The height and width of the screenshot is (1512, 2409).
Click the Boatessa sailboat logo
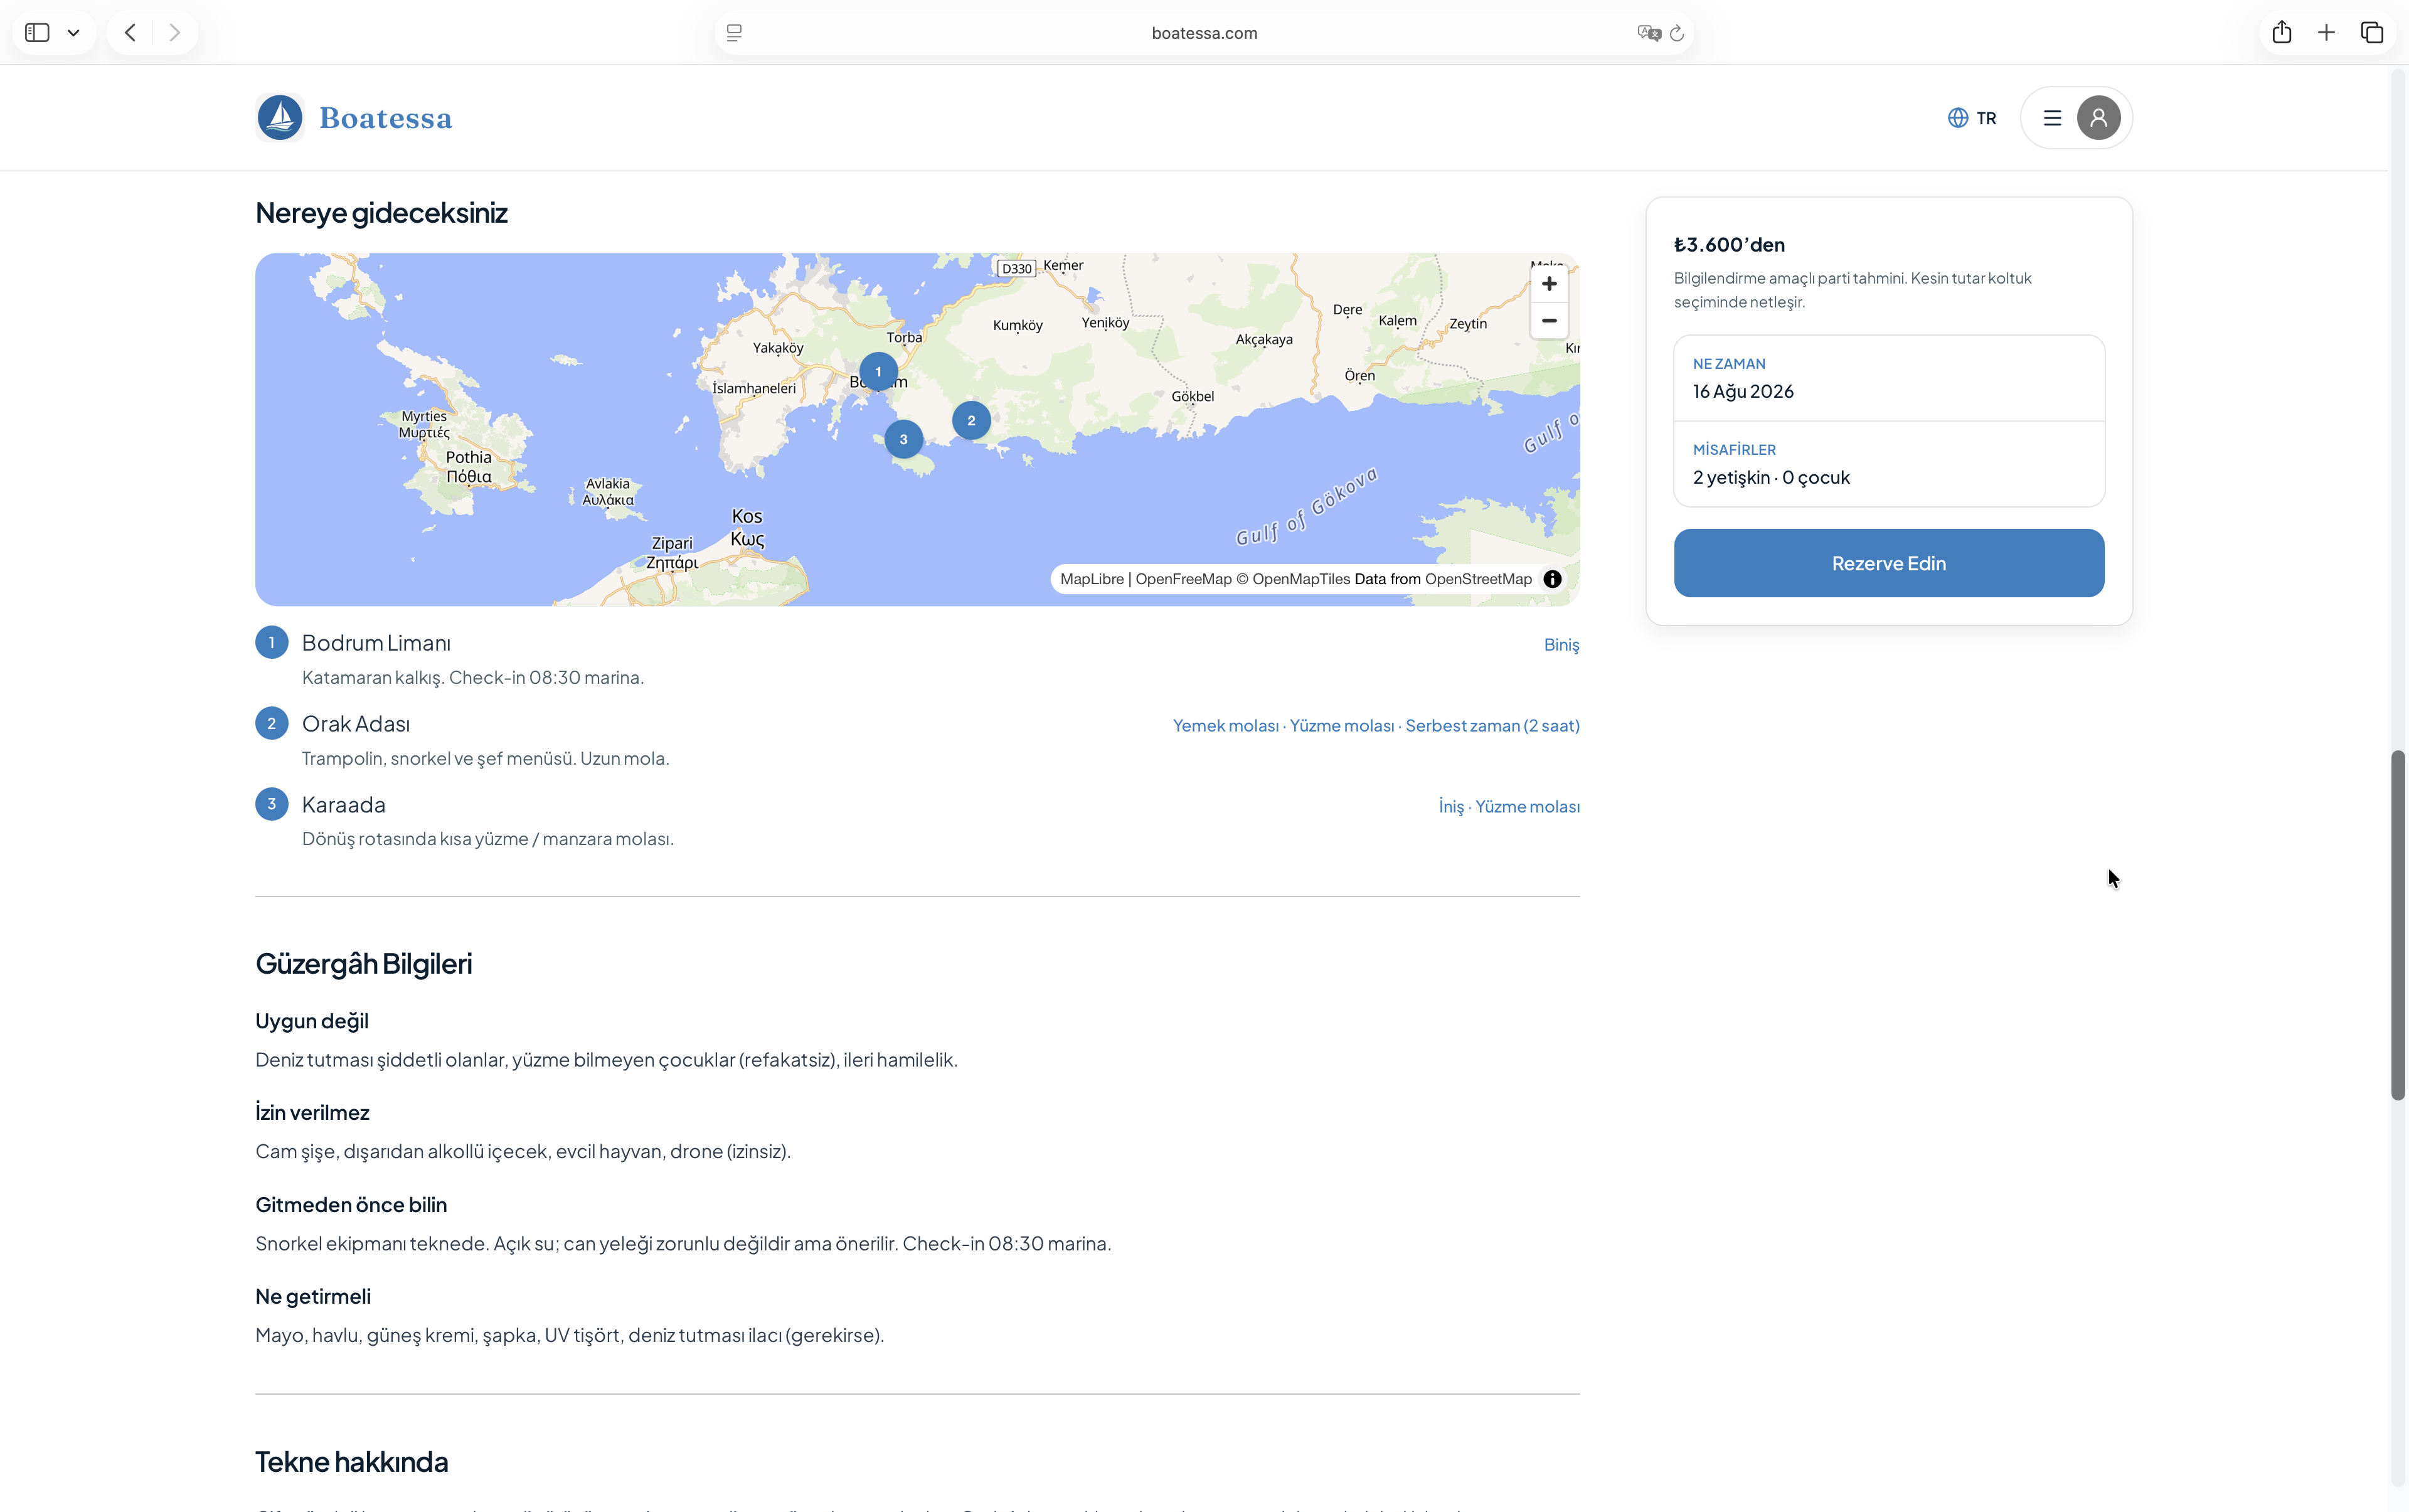pos(280,118)
